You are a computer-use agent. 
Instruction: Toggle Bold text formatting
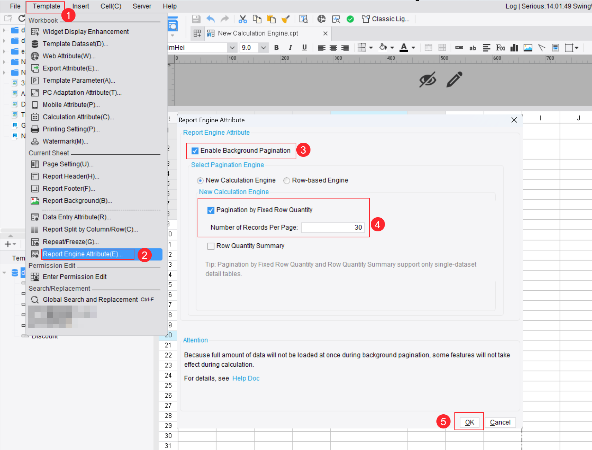[x=277, y=47]
